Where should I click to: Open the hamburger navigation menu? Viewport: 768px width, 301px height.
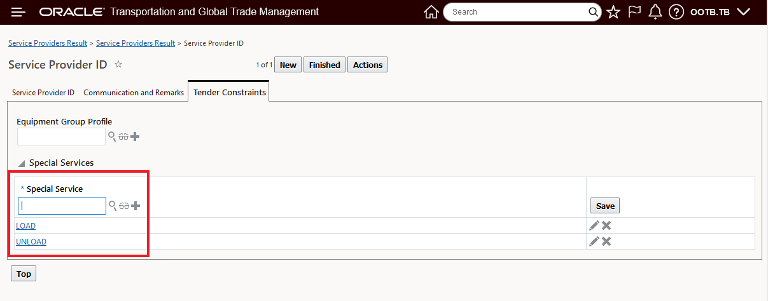point(18,12)
